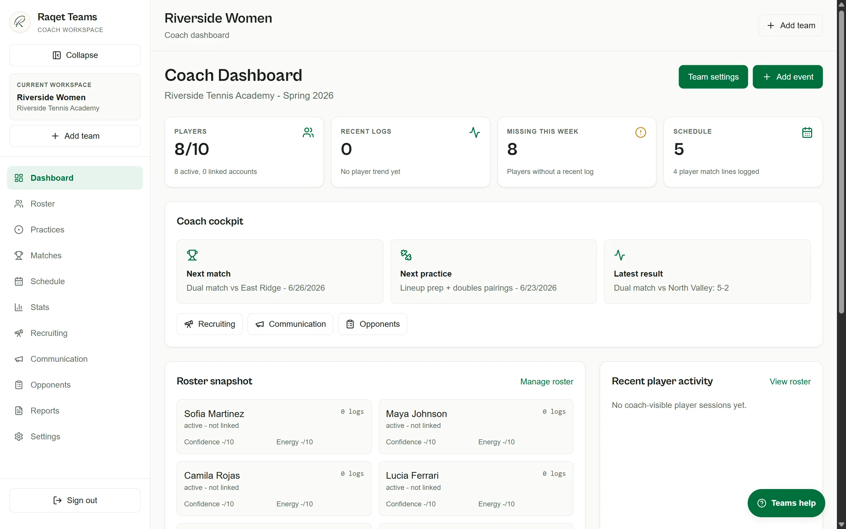The height and width of the screenshot is (529, 846).
Task: Click the calendar icon on Schedule card
Action: [x=807, y=133]
